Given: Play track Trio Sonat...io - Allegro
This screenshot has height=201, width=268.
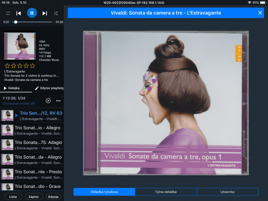Looking at the screenshot, I should (32, 130).
